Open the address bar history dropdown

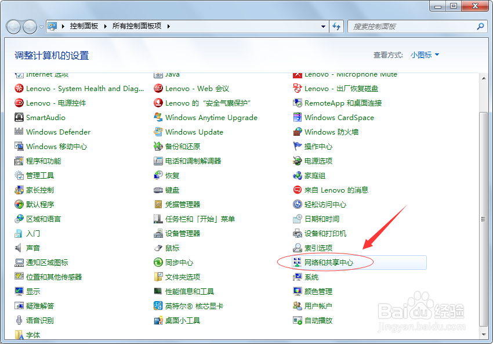323,26
